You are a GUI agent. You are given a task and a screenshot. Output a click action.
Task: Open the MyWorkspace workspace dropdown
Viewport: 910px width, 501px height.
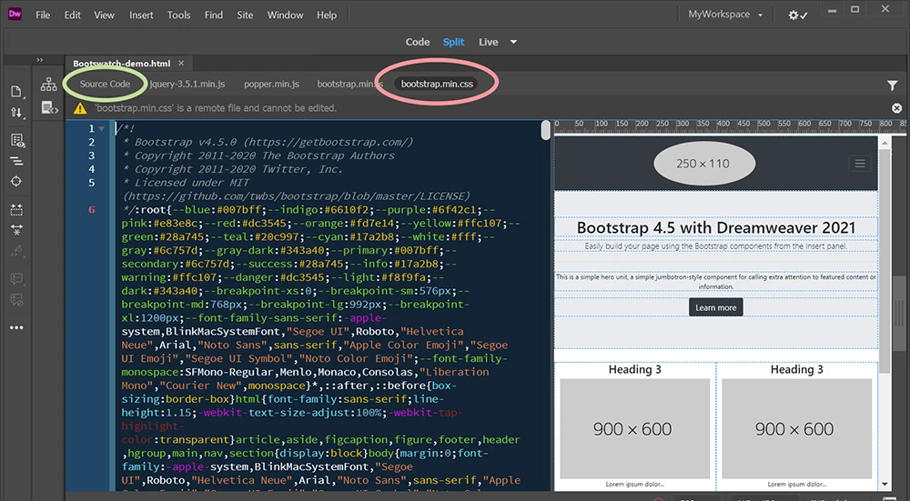pos(725,15)
